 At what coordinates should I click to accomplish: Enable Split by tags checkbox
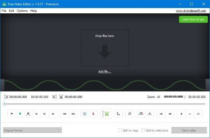coord(120,130)
